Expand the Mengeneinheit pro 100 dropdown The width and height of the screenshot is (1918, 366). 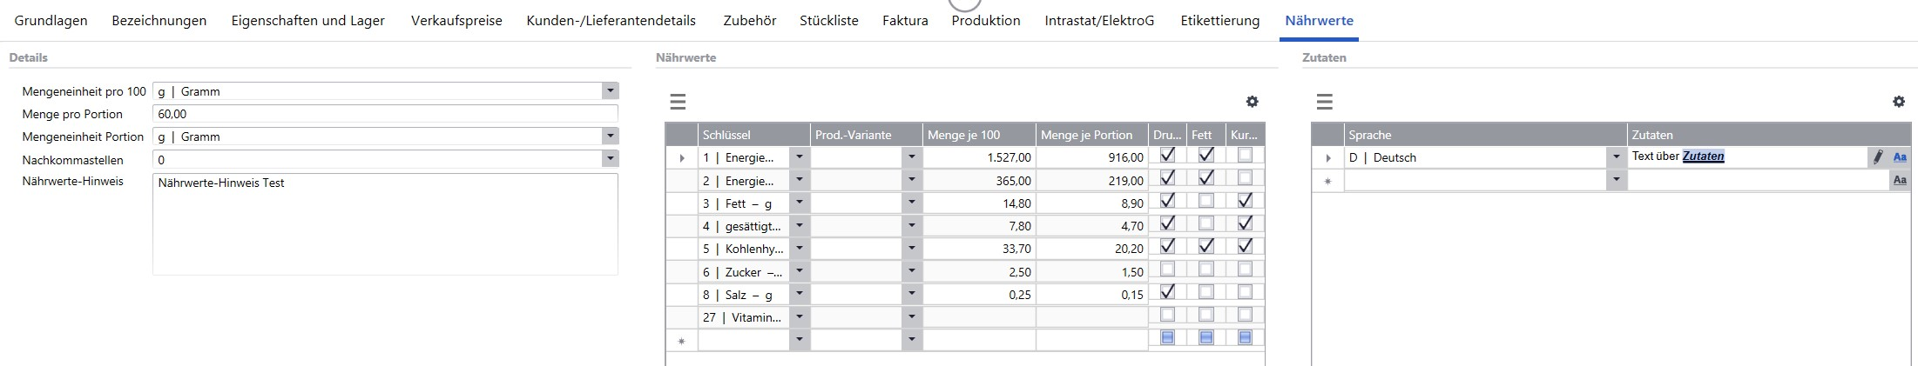[610, 91]
